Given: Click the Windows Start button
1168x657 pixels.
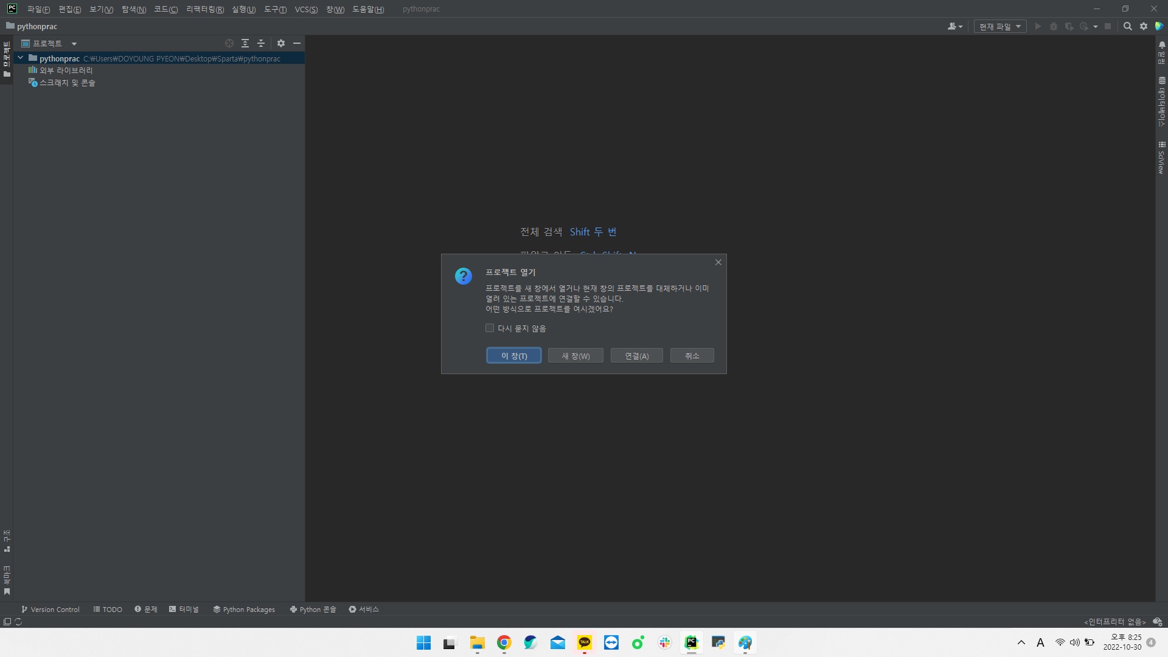Looking at the screenshot, I should click(x=424, y=642).
